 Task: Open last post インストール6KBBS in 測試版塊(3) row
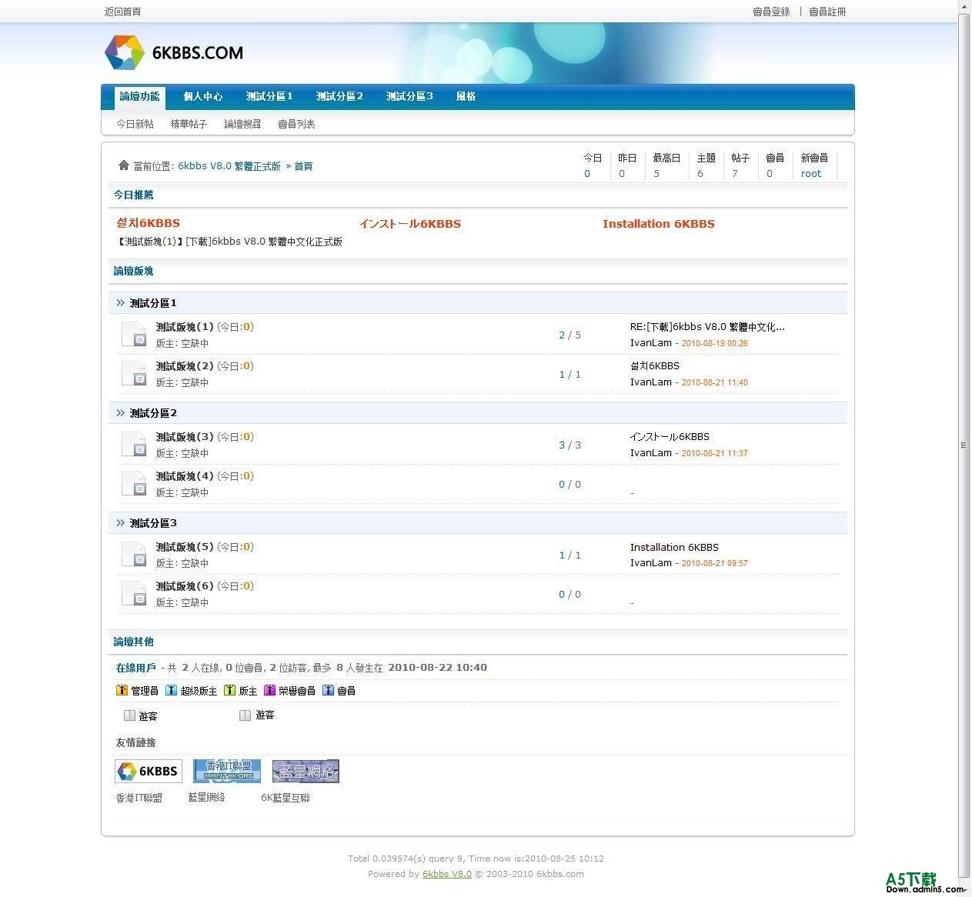pos(670,437)
